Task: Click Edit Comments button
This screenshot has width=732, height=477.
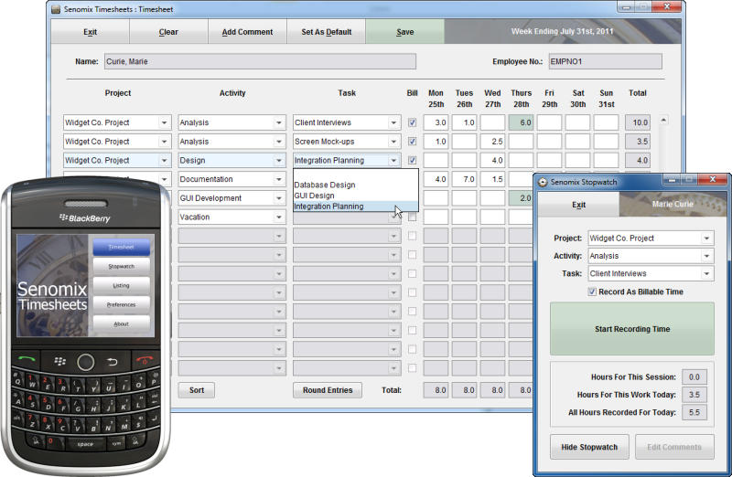Action: coord(674,447)
